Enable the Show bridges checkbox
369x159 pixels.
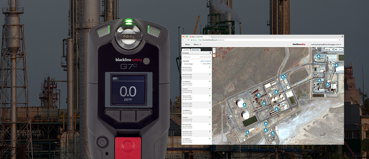tap(183, 64)
